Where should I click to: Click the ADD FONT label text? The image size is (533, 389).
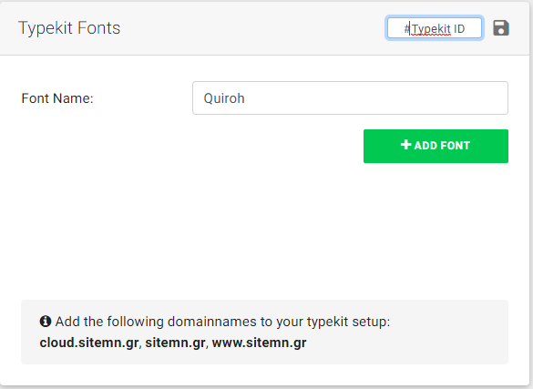pos(442,146)
